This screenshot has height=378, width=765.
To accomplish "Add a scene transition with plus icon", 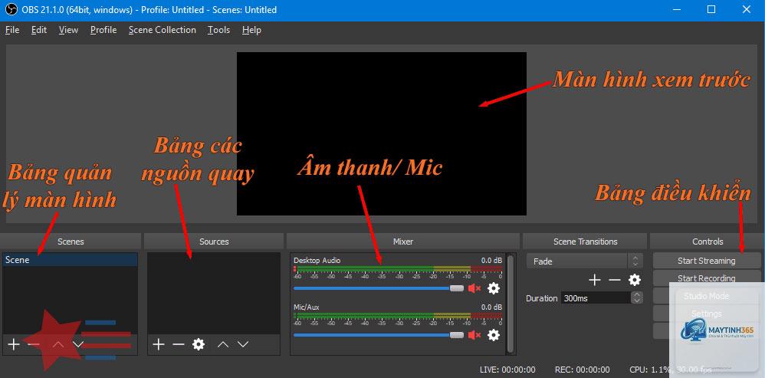I will (594, 280).
